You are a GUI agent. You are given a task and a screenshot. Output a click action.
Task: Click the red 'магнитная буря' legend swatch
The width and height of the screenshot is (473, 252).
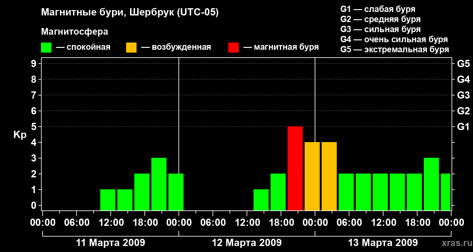pyautogui.click(x=233, y=48)
